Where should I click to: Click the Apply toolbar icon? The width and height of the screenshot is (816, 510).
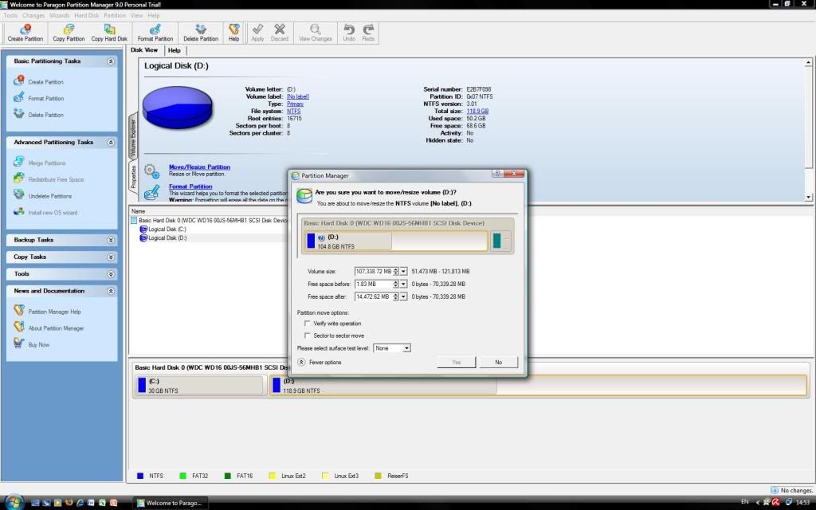click(x=257, y=33)
